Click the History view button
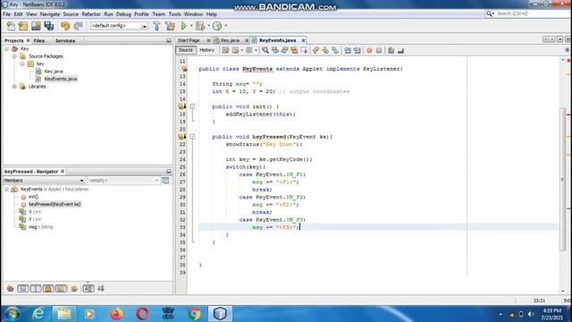572x322 pixels. [x=206, y=50]
